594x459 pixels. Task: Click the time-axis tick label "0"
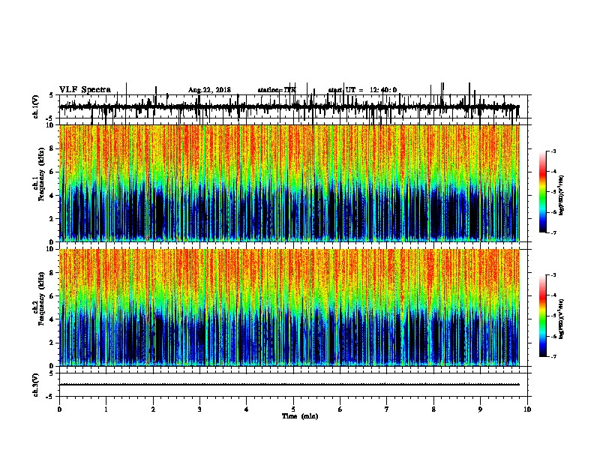point(59,409)
